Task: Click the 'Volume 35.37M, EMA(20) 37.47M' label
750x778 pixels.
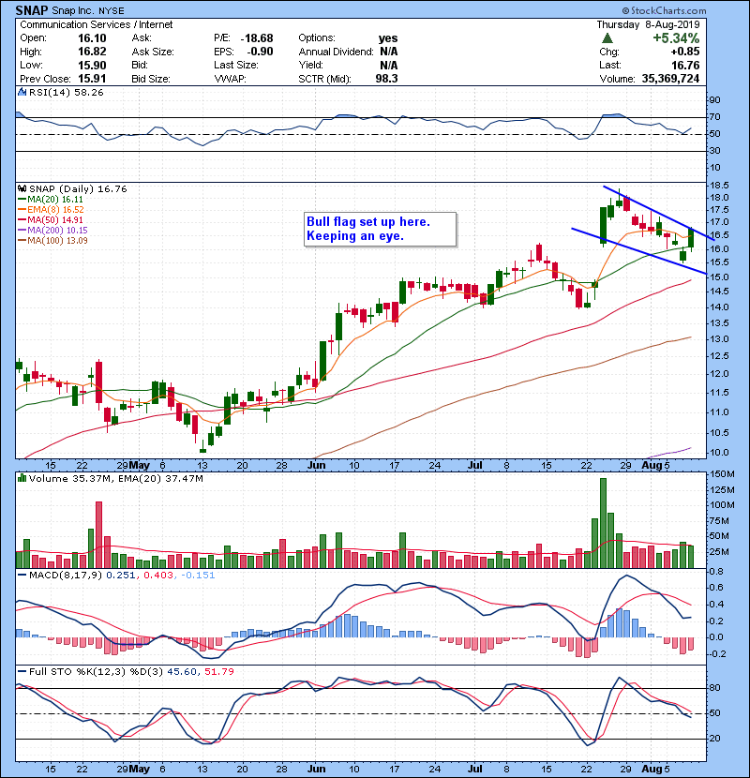Action: (116, 479)
